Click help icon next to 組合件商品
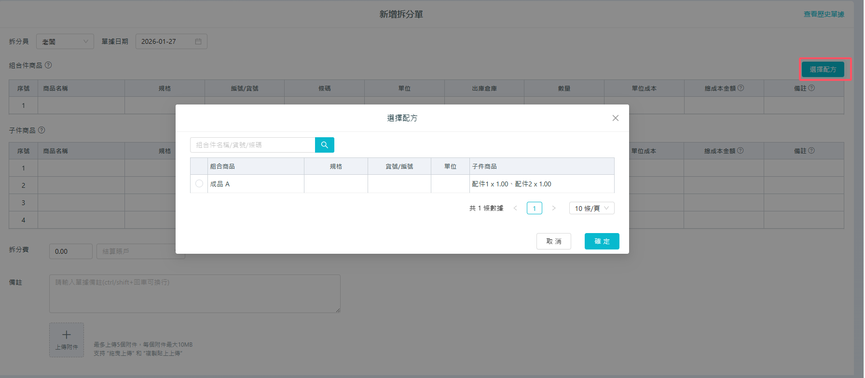865x378 pixels. pyautogui.click(x=48, y=65)
